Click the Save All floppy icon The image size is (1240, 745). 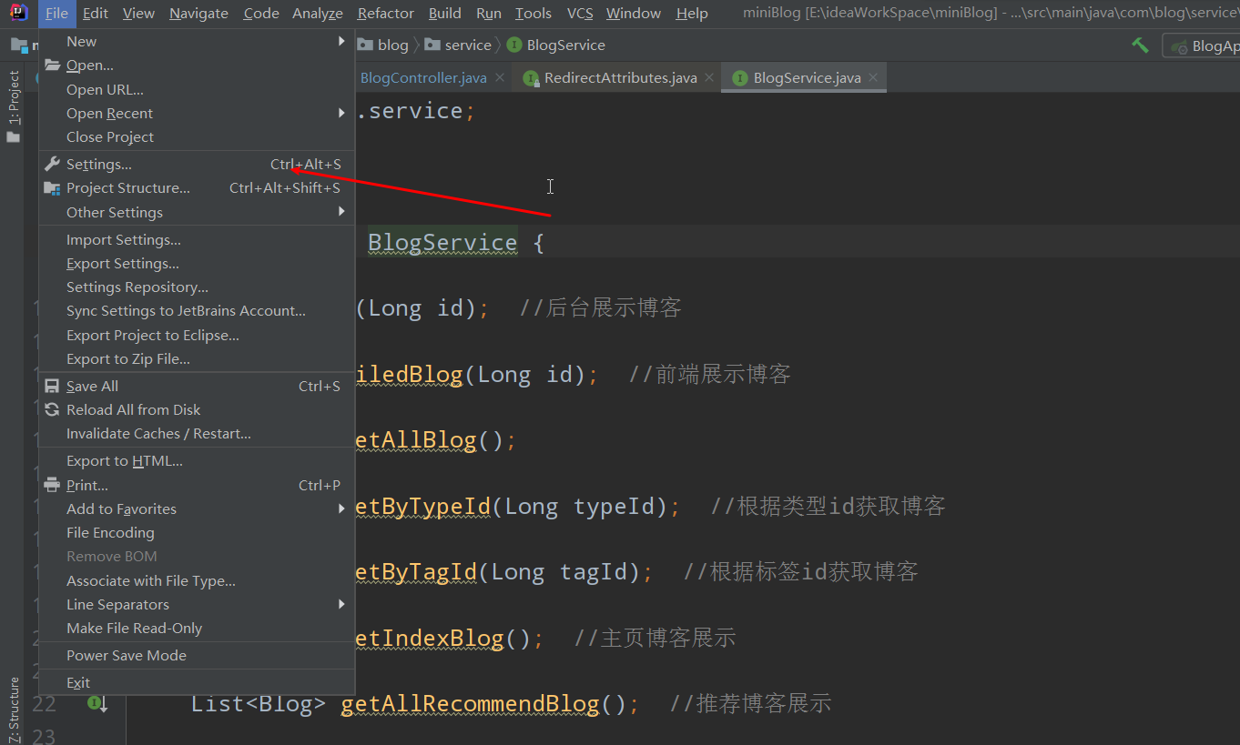click(x=52, y=386)
